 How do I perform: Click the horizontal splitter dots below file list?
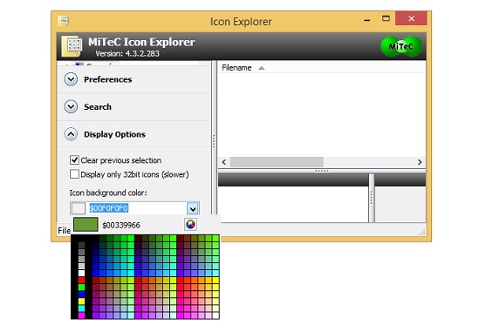(x=322, y=171)
